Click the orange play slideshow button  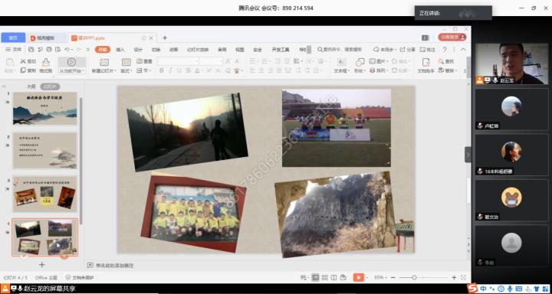click(358, 277)
